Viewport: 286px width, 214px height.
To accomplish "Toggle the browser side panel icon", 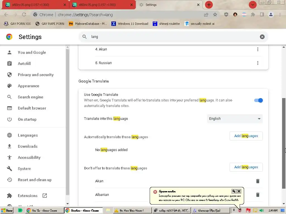I will 262,14.
